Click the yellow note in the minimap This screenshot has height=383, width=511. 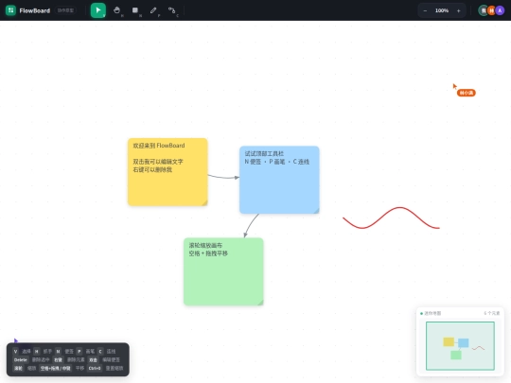point(449,341)
